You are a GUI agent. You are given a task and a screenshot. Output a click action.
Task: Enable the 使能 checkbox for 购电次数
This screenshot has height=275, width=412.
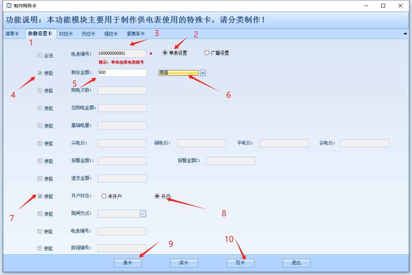click(40, 91)
